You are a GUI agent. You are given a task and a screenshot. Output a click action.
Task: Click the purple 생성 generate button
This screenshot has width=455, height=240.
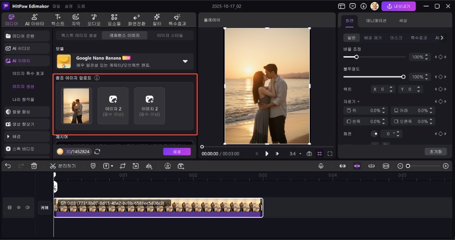tap(177, 152)
